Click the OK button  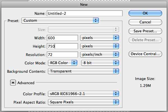coord(145,13)
